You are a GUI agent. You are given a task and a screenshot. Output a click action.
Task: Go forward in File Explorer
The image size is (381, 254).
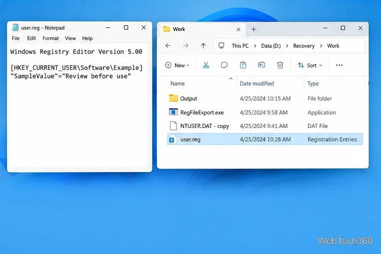coord(185,45)
